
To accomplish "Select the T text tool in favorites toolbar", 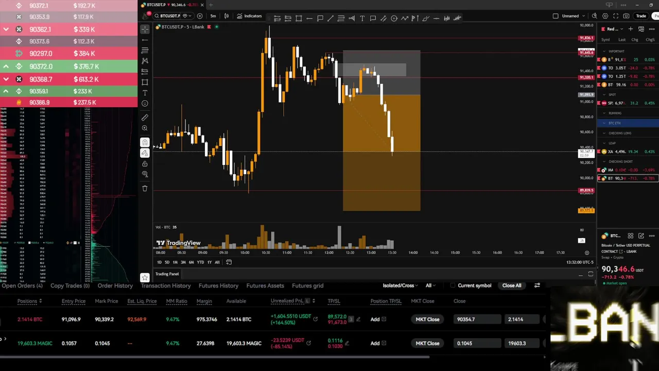I will 362,19.
